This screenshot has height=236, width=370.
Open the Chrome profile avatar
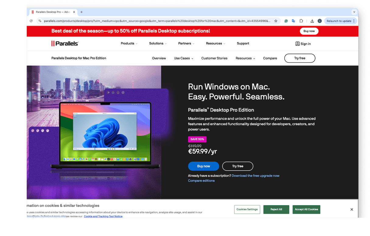point(319,21)
